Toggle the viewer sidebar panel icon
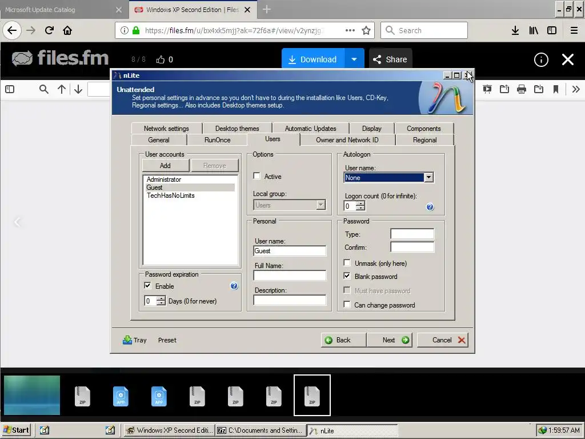 10,89
